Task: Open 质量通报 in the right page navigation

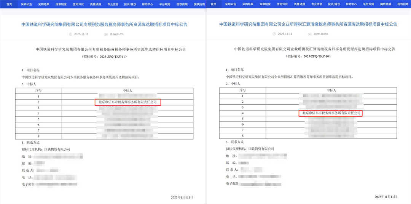Action: (299, 4)
